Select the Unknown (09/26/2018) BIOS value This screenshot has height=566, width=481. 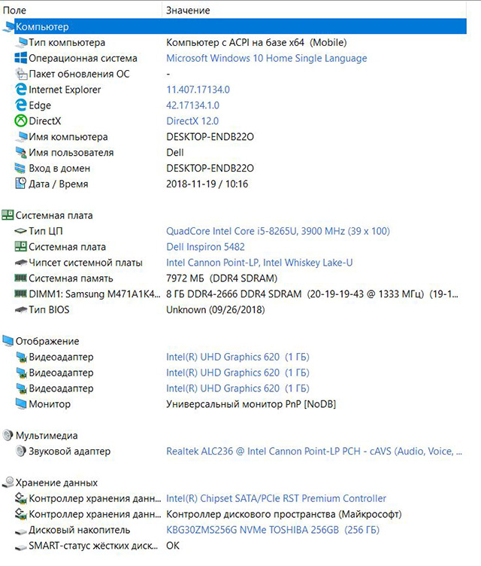216,309
